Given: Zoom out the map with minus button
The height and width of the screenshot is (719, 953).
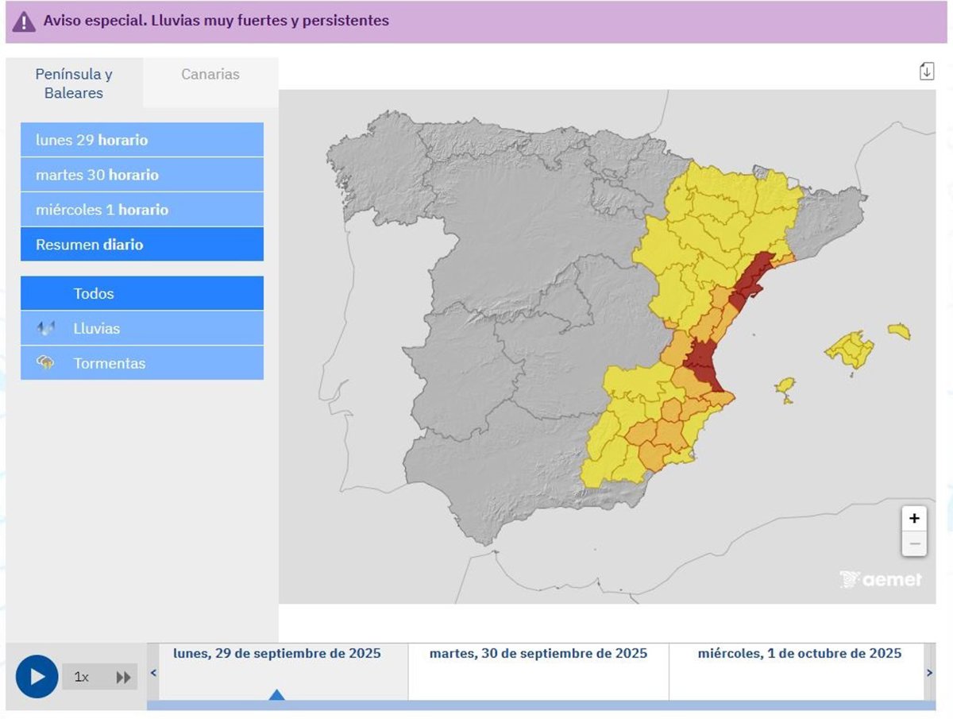Looking at the screenshot, I should [914, 544].
